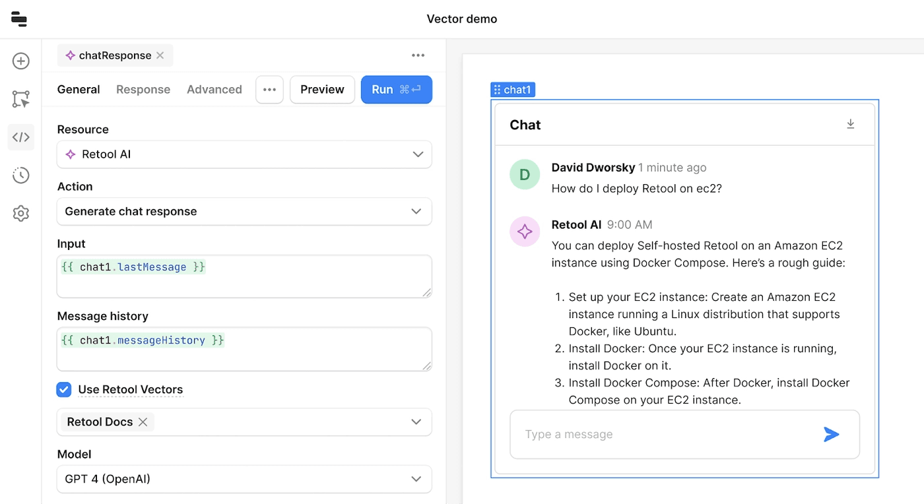Screen dimensions: 924x504
Task: Toggle the Use Retool Vectors checkbox
Action: [63, 389]
